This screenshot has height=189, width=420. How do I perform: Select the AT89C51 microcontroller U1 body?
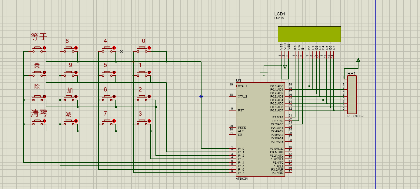tap(261, 129)
